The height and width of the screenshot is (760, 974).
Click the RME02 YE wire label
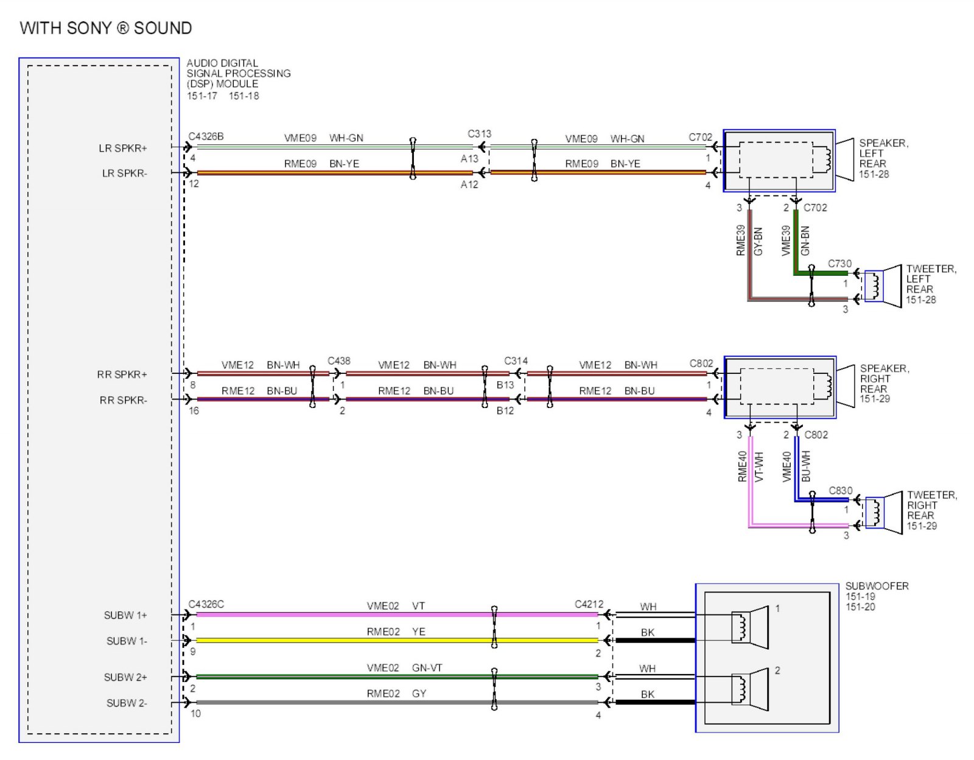(x=396, y=632)
